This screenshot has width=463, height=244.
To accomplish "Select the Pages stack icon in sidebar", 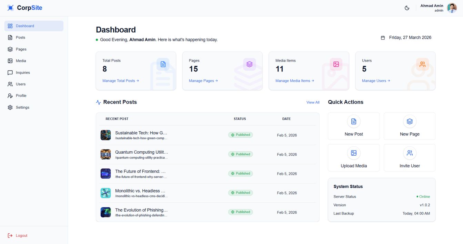I will tap(10, 49).
